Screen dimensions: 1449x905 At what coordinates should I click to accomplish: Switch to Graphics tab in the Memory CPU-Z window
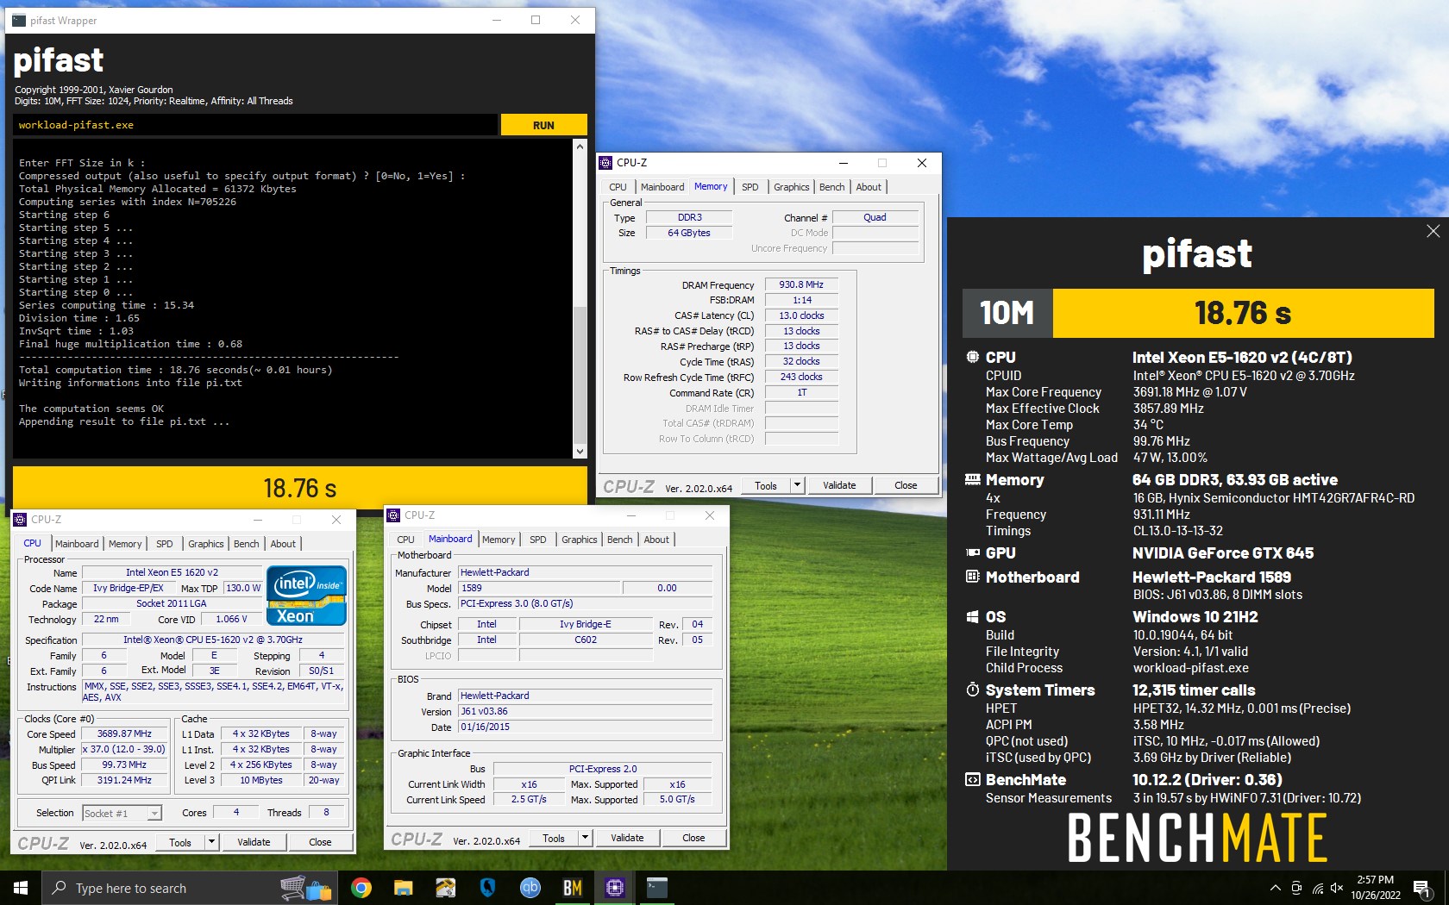point(791,187)
